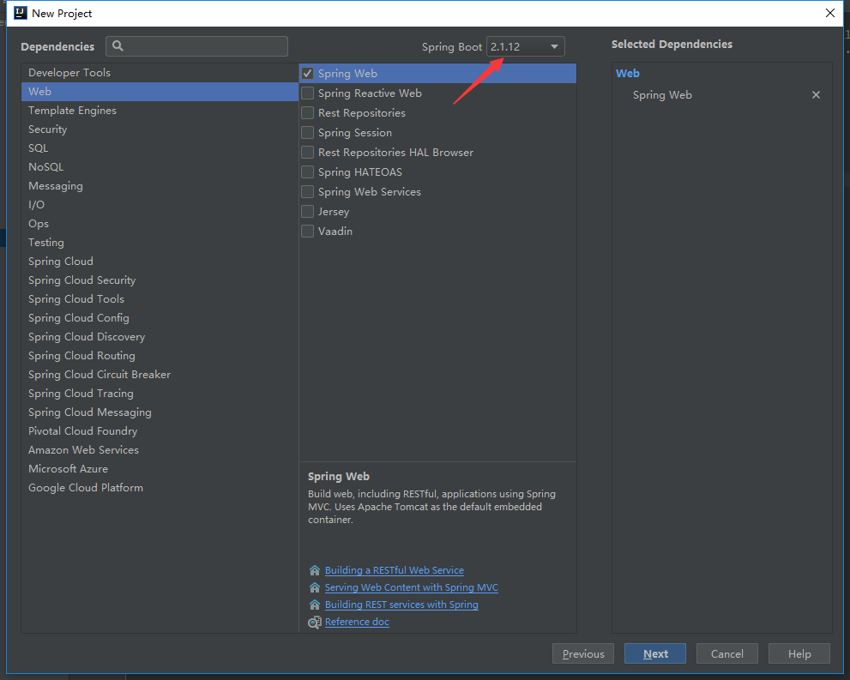Select the Testing category
Viewport: 850px width, 680px height.
pos(160,242)
